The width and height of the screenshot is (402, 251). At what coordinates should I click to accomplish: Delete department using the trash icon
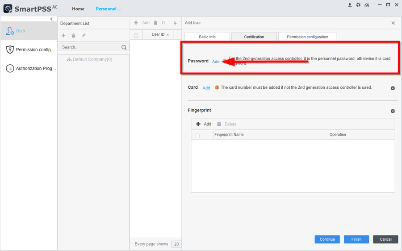(x=73, y=35)
